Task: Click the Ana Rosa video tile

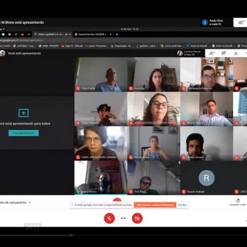Action: pos(154,74)
